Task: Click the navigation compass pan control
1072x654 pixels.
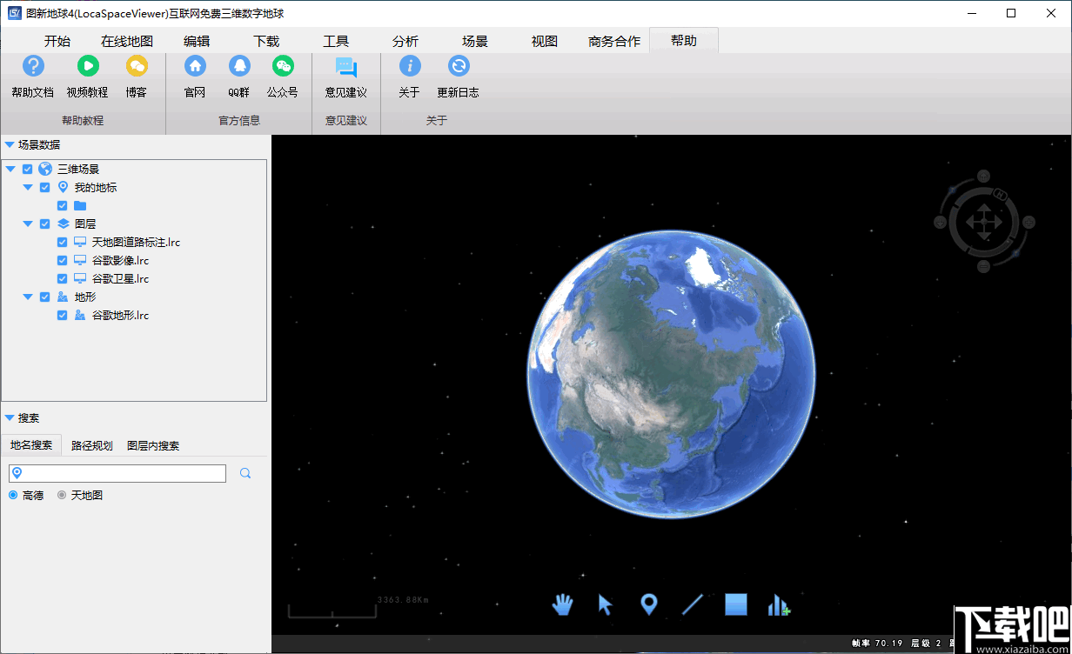Action: tap(986, 222)
